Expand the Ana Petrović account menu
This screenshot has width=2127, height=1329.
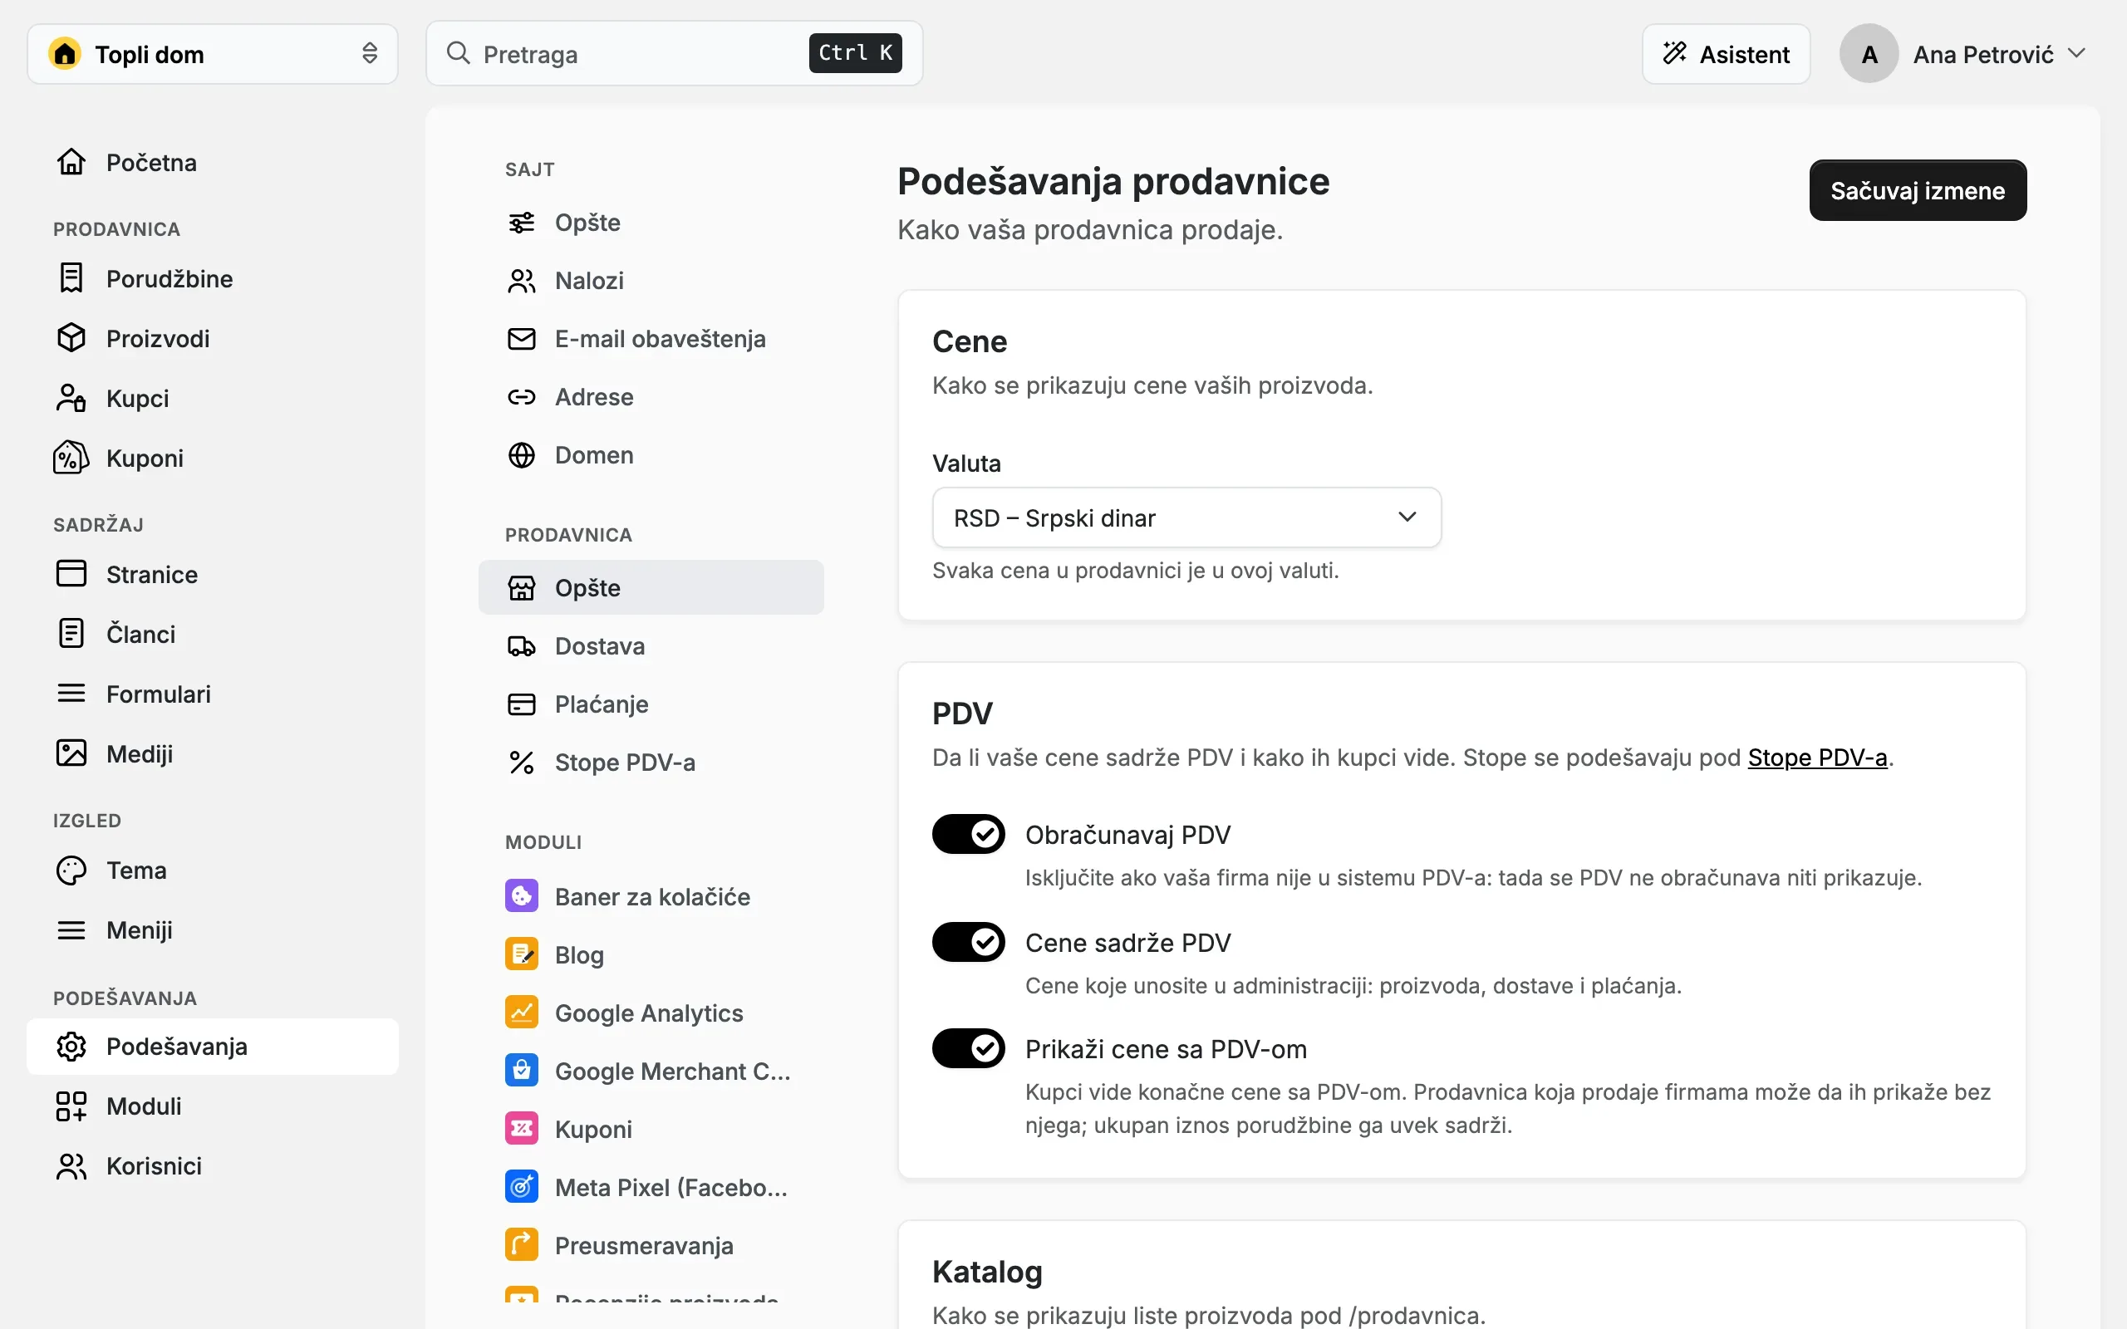1962,54
